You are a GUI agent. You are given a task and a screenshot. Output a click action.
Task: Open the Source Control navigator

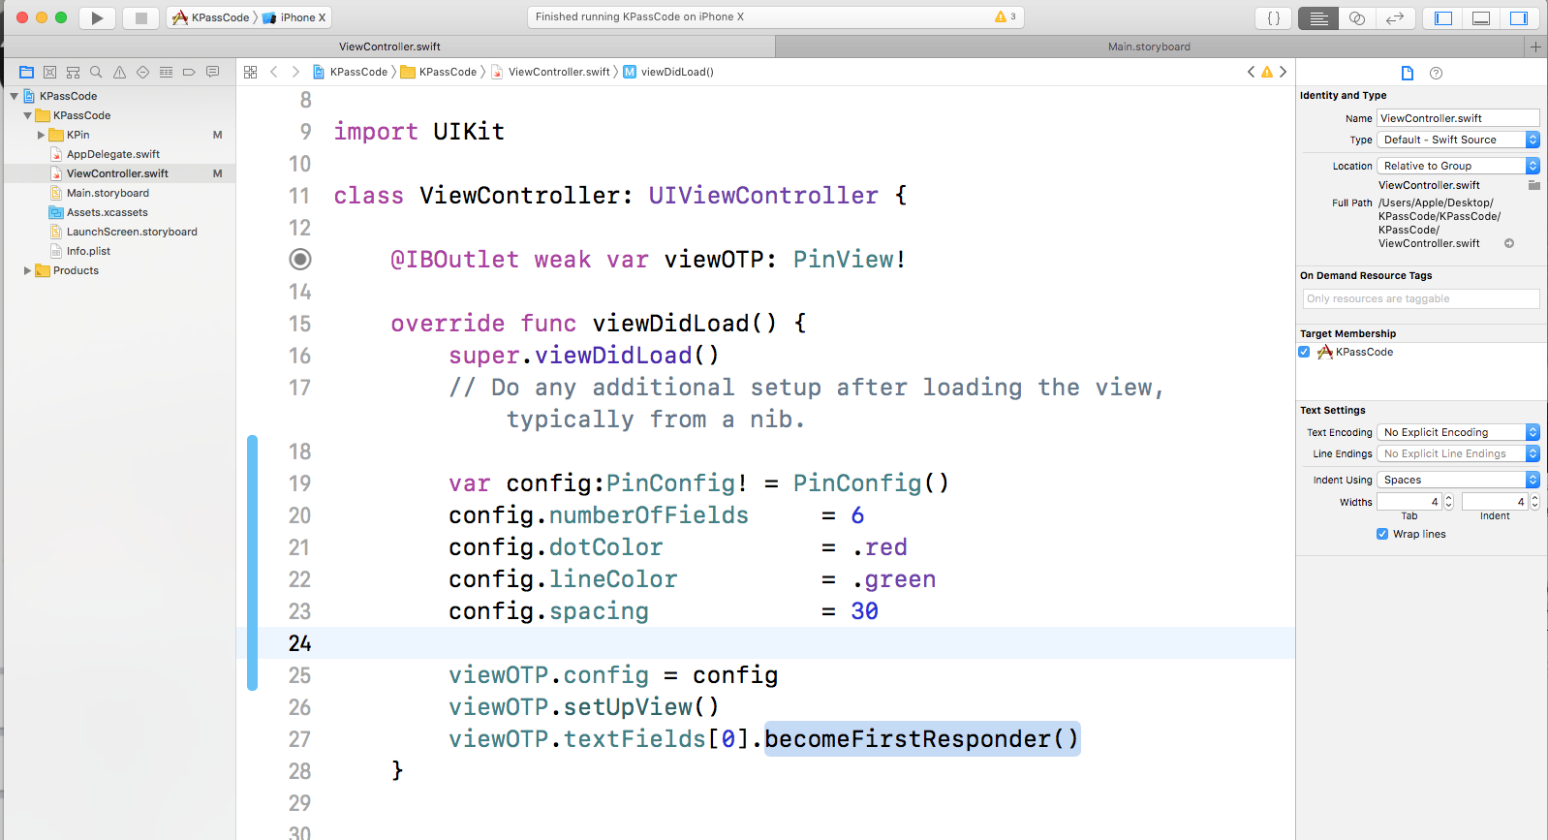[49, 72]
